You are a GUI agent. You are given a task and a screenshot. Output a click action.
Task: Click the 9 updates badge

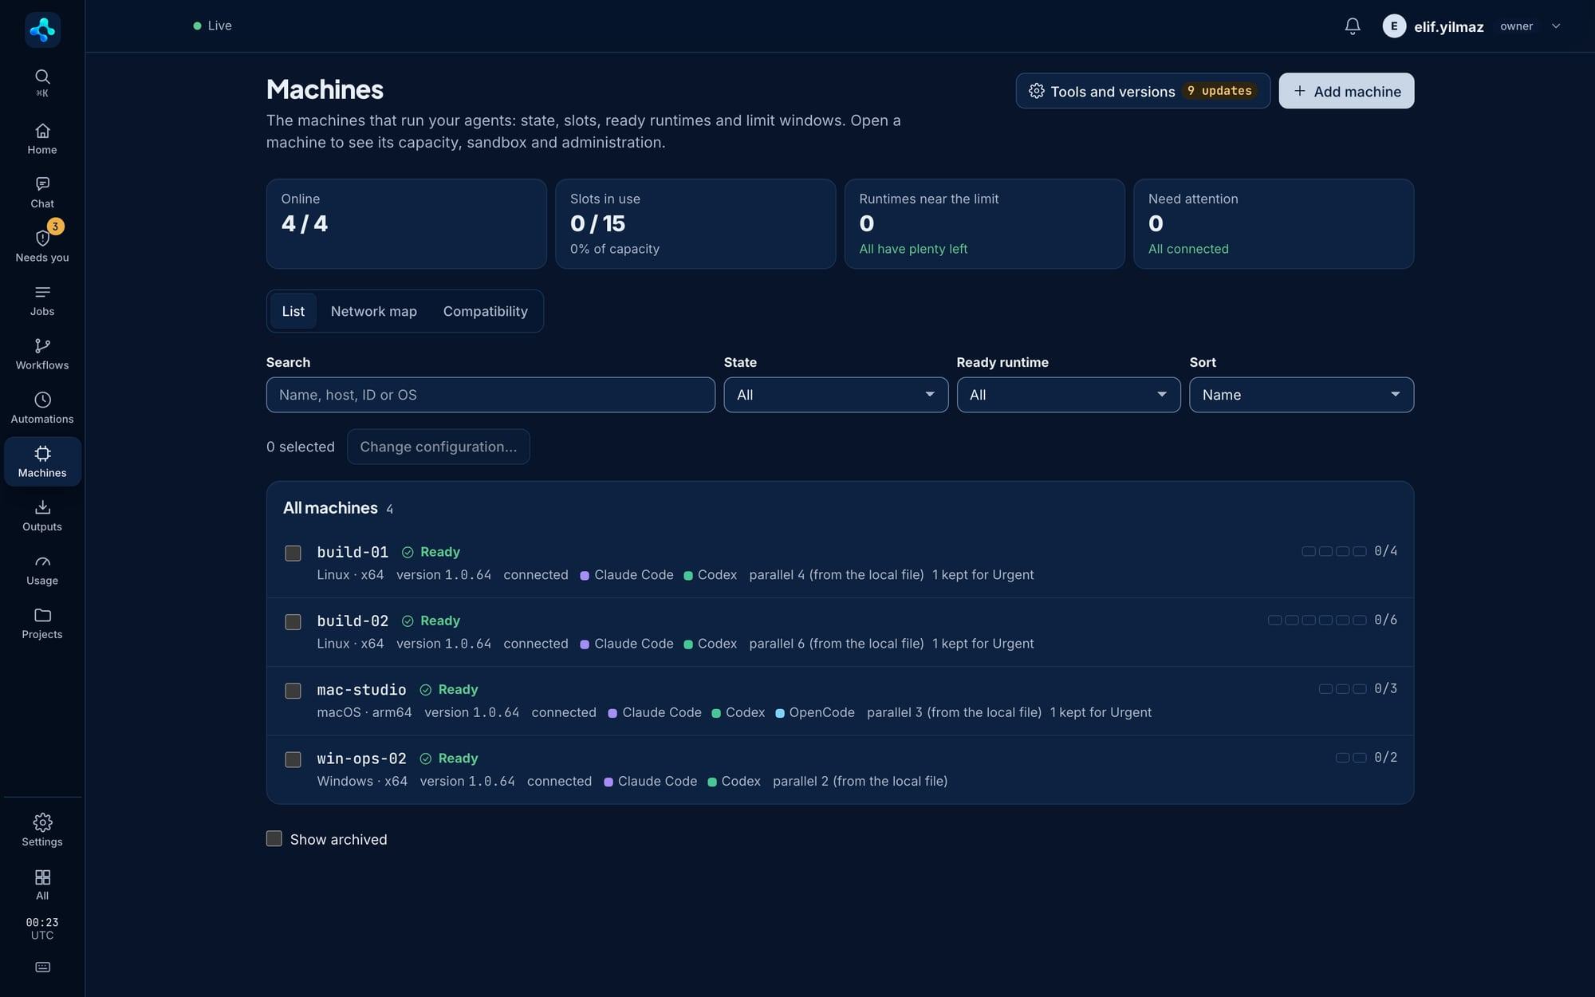tap(1220, 91)
